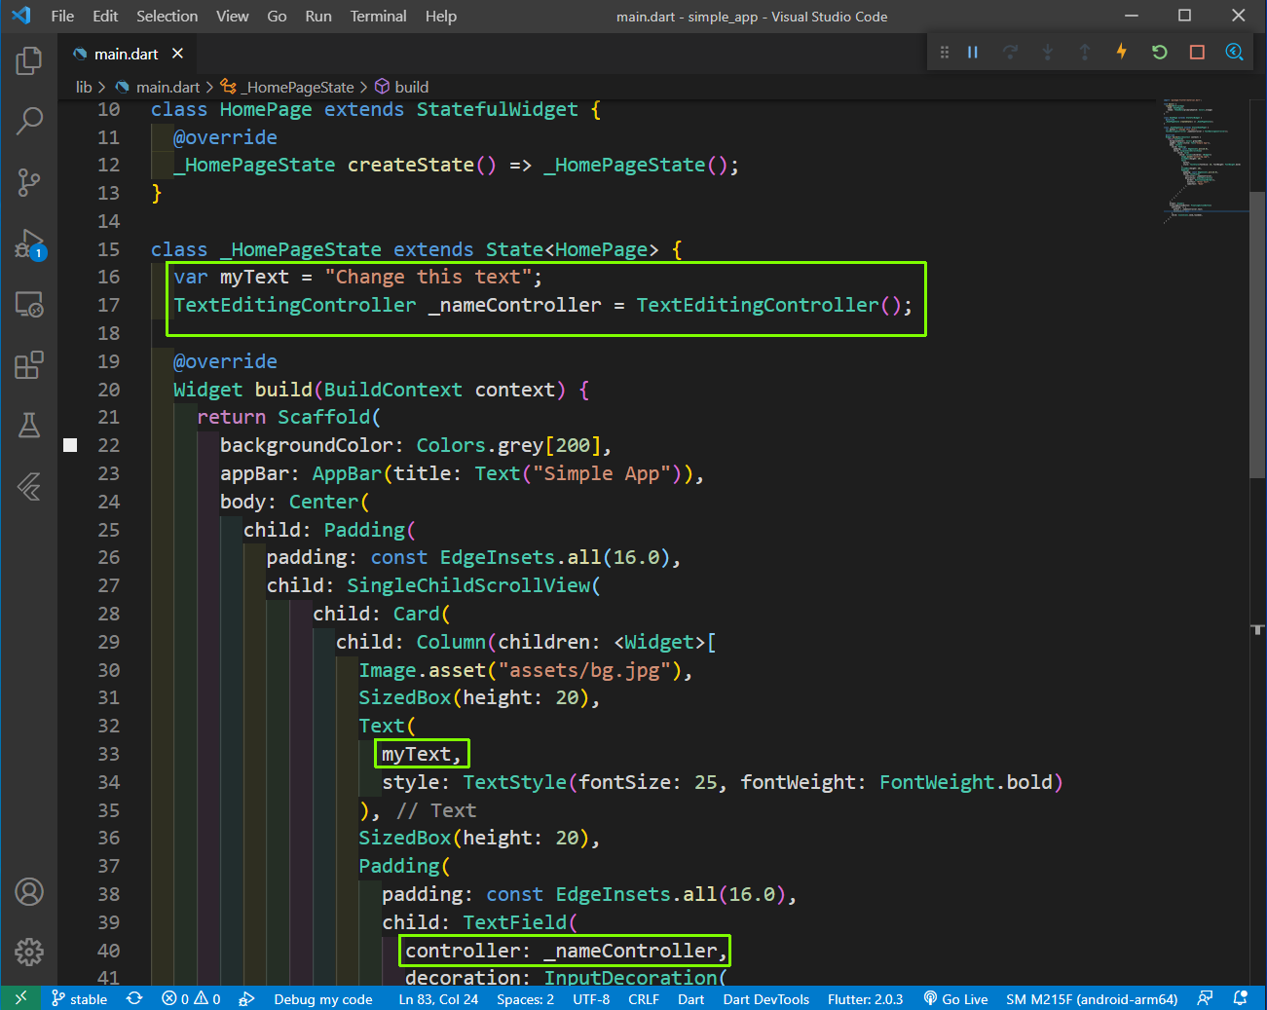Open the Search view in activity bar

point(29,121)
